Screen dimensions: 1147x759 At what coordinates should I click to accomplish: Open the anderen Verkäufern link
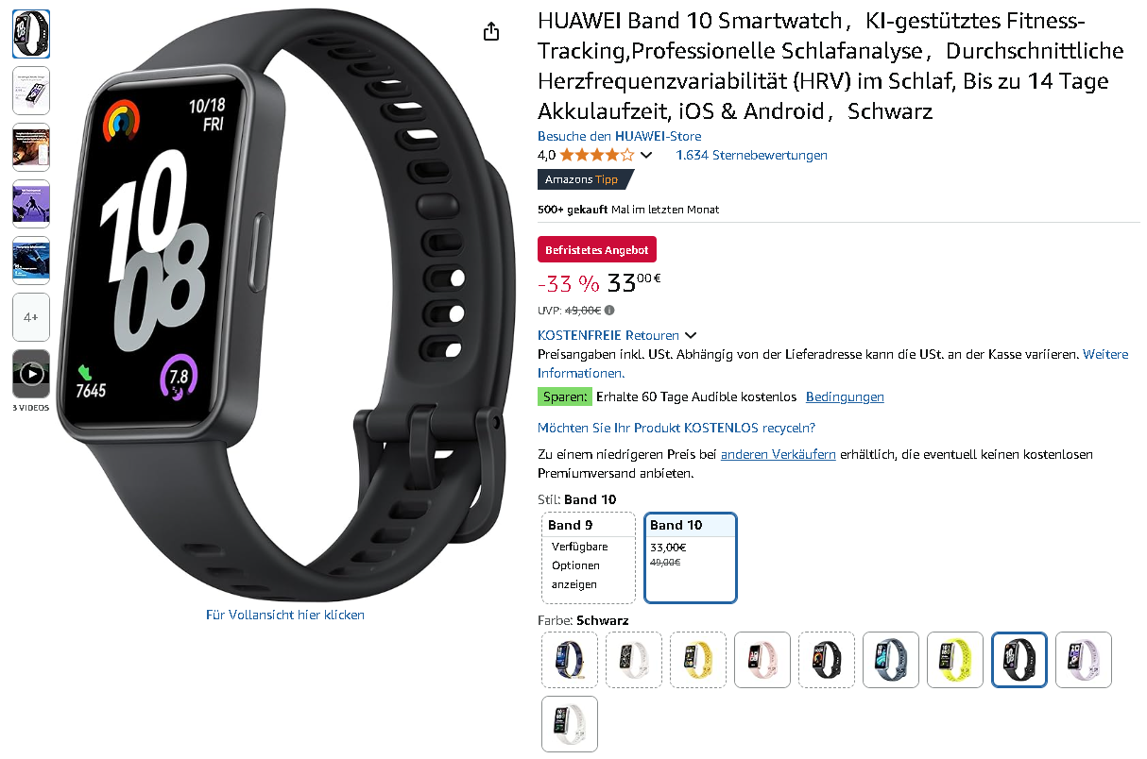[x=779, y=454]
